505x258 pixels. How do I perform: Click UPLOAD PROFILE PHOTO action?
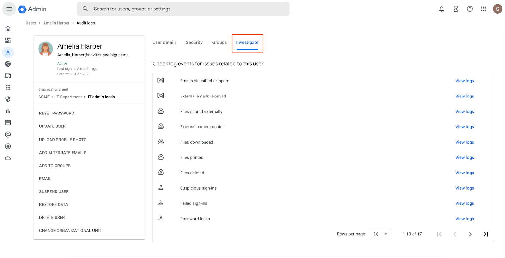tap(63, 140)
